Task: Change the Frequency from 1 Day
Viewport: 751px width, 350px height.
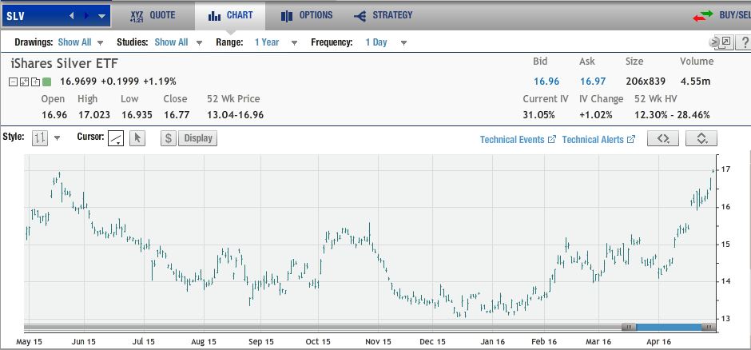Action: click(x=386, y=42)
